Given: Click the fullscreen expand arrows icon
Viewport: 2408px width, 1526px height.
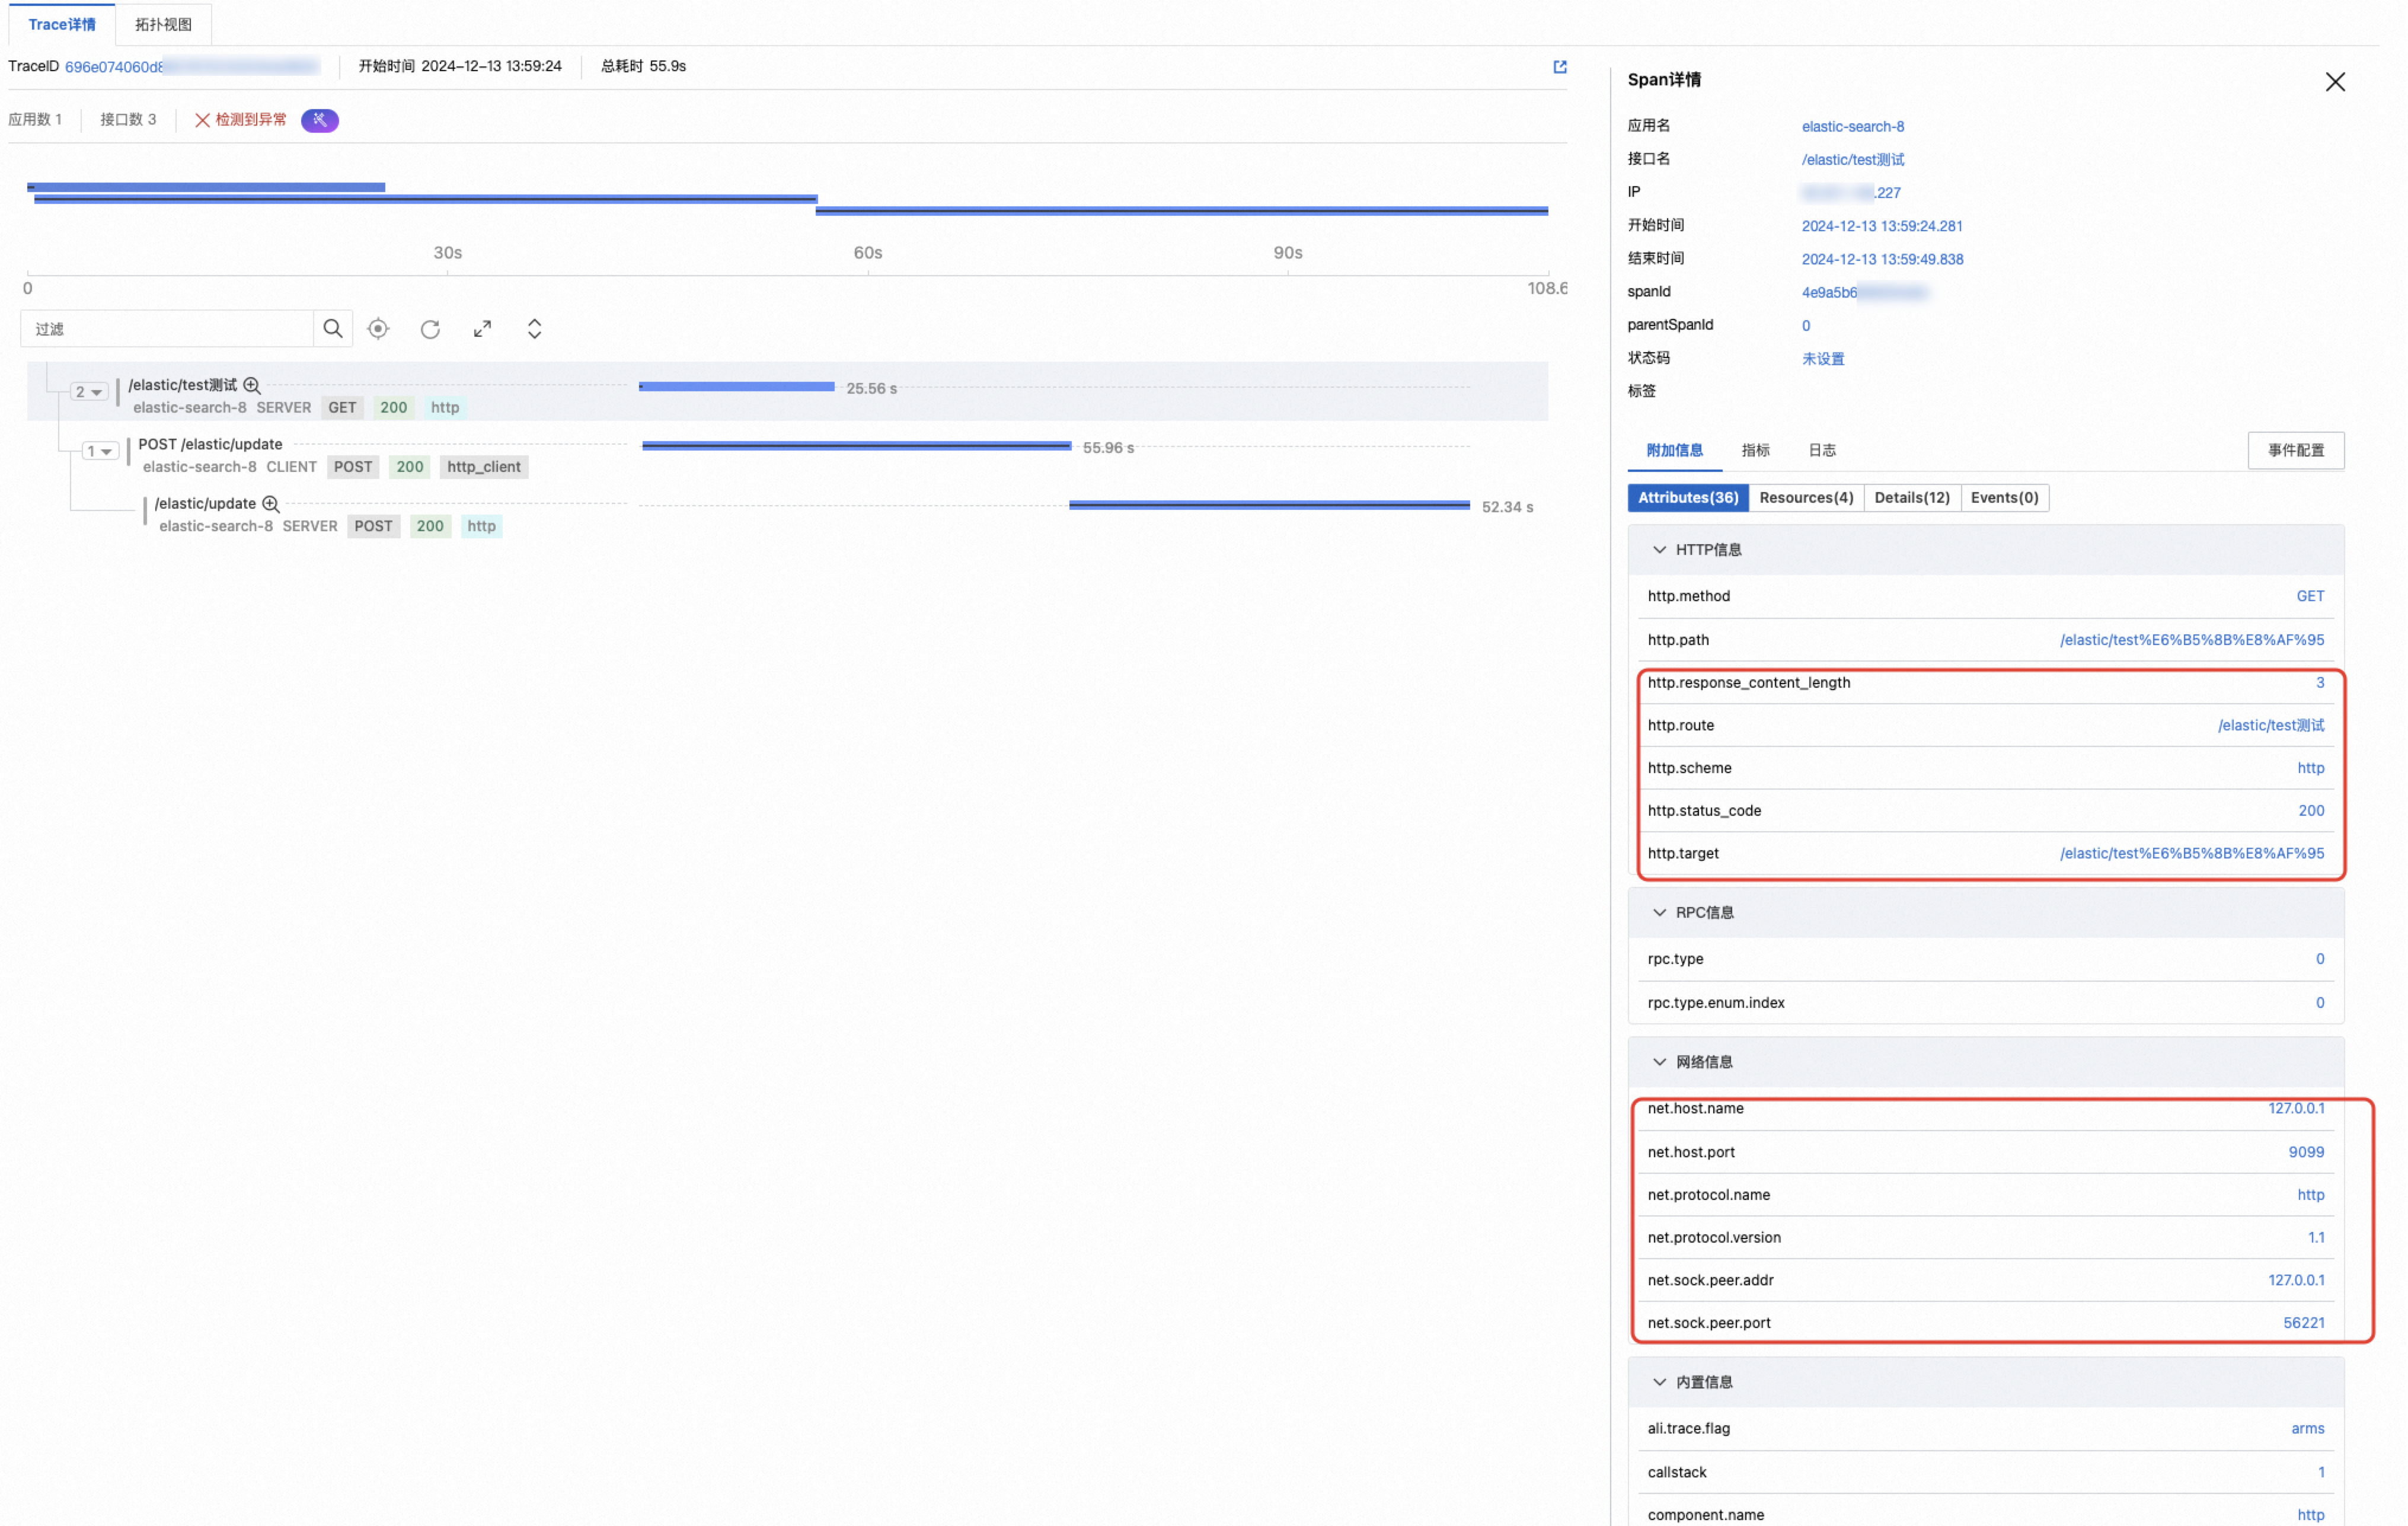Looking at the screenshot, I should [x=482, y=329].
